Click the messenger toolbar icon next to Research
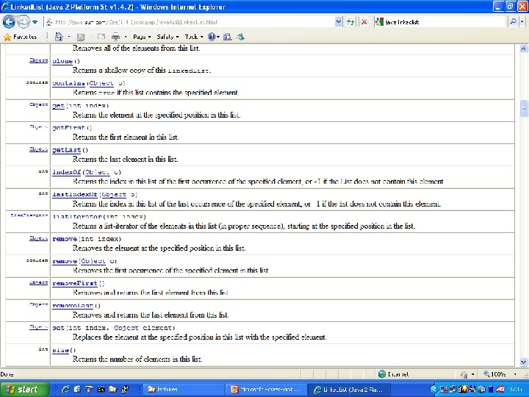Image resolution: width=529 pixels, height=397 pixels. point(240,37)
